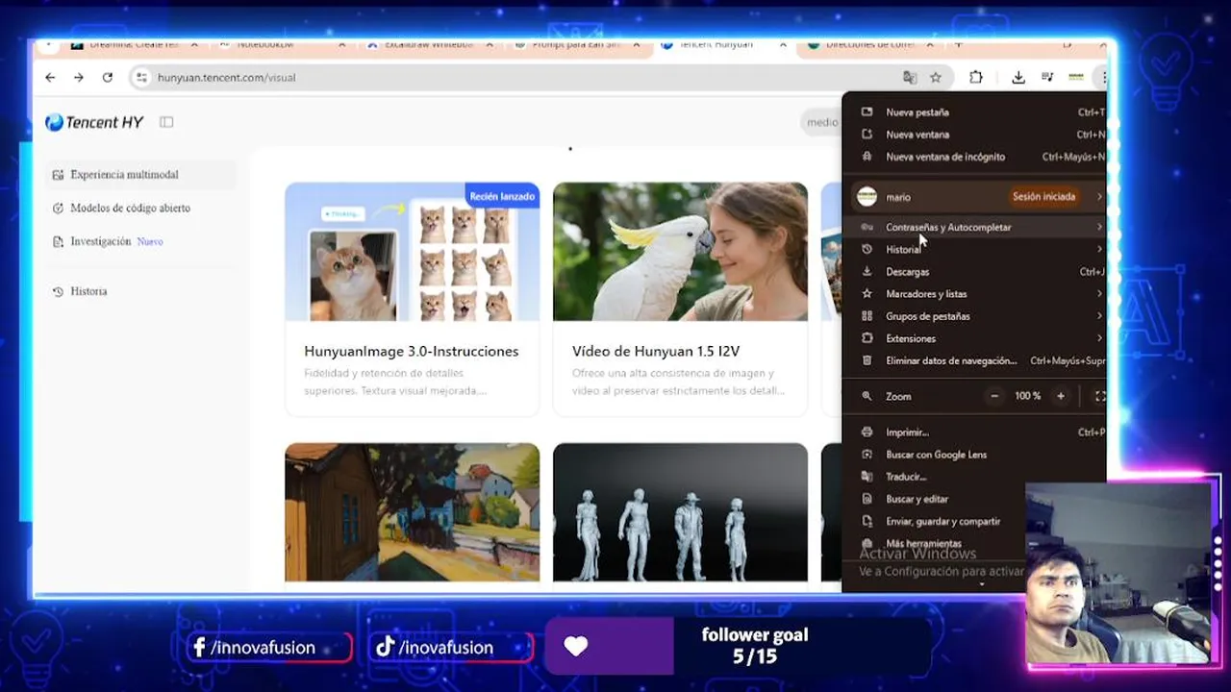Switch to the Dreamina tab
Viewport: 1231px width, 692px height.
click(x=132, y=45)
